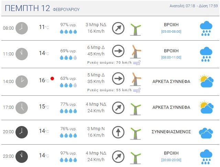
Task: Click the ΠΕΜΠΤΗ 12 day header
Action: click(28, 8)
